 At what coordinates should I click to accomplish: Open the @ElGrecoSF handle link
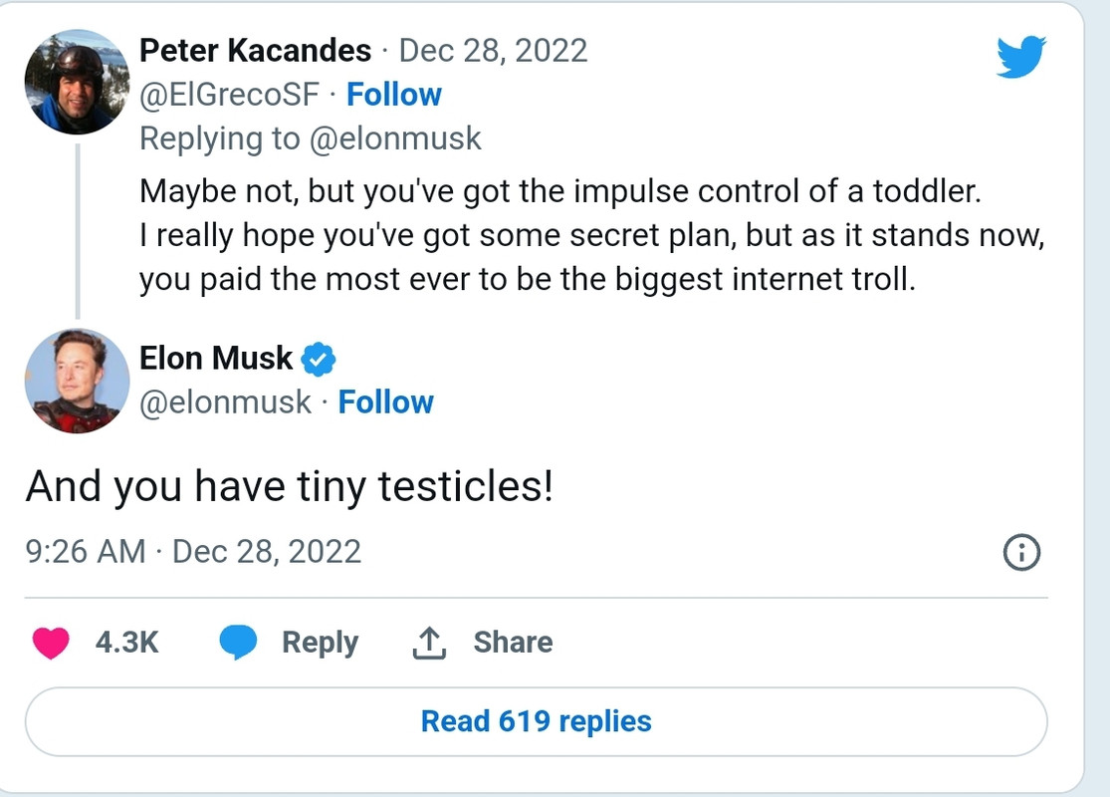230,95
